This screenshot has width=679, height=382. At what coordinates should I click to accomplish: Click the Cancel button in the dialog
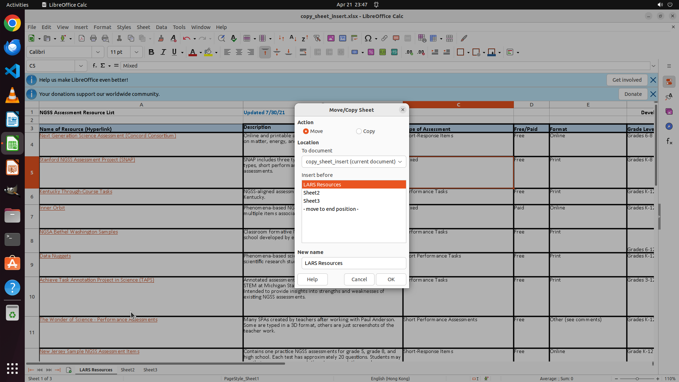pos(359,279)
